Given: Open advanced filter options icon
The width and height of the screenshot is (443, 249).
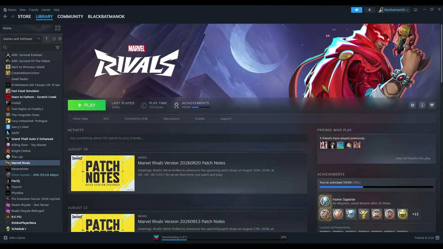Looking at the screenshot, I should pyautogui.click(x=57, y=47).
